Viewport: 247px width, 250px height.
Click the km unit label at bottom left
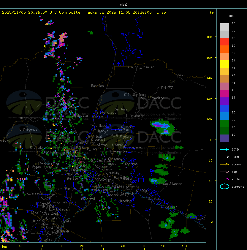[x=4, y=247]
